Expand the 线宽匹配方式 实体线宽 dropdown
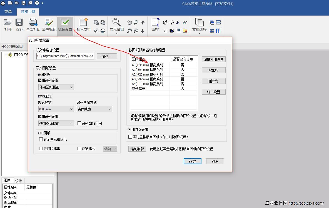Viewport: 329px width, 208px height. [x=94, y=109]
